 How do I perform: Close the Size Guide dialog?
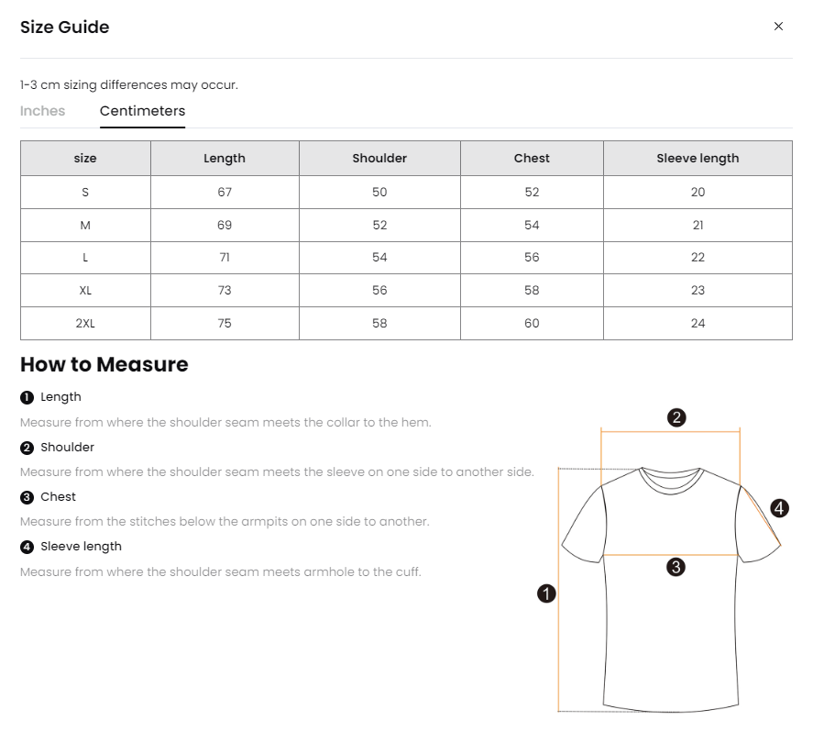coord(778,27)
